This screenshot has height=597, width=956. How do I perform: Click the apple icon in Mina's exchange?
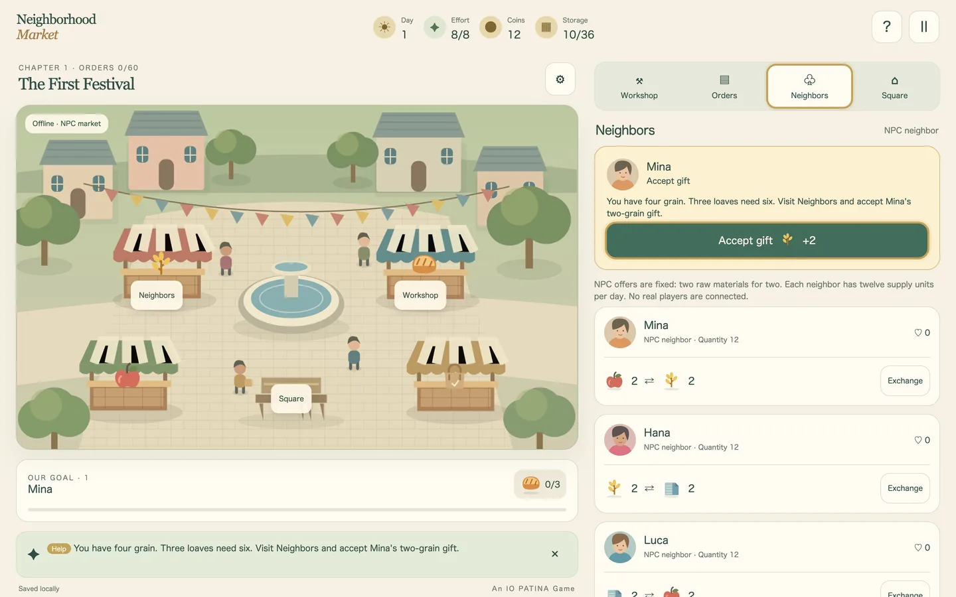(614, 381)
